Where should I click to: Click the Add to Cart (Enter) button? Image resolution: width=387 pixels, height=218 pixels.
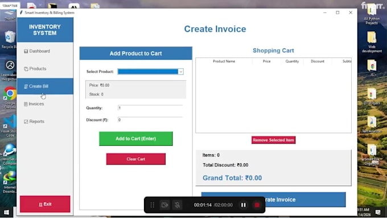136,138
